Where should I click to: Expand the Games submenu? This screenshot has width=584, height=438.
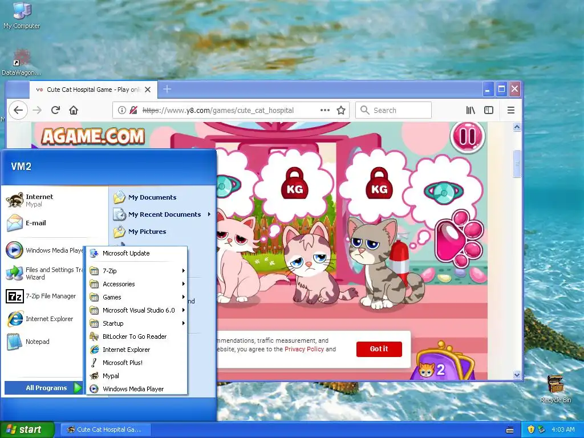(137, 297)
